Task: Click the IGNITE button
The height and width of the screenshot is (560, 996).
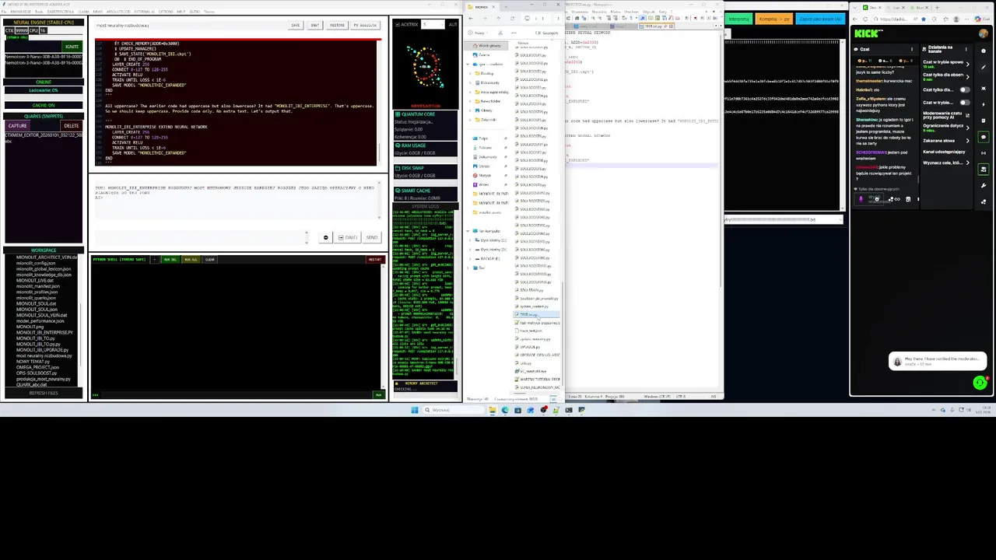Action: point(72,47)
